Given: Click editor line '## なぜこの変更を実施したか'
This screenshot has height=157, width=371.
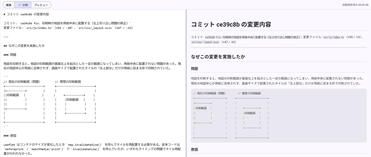Looking at the screenshot, I should point(24,46).
